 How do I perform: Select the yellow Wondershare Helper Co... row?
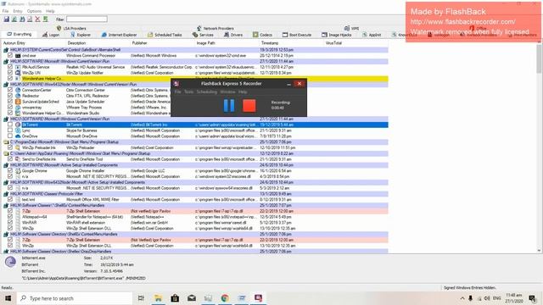tap(194, 79)
